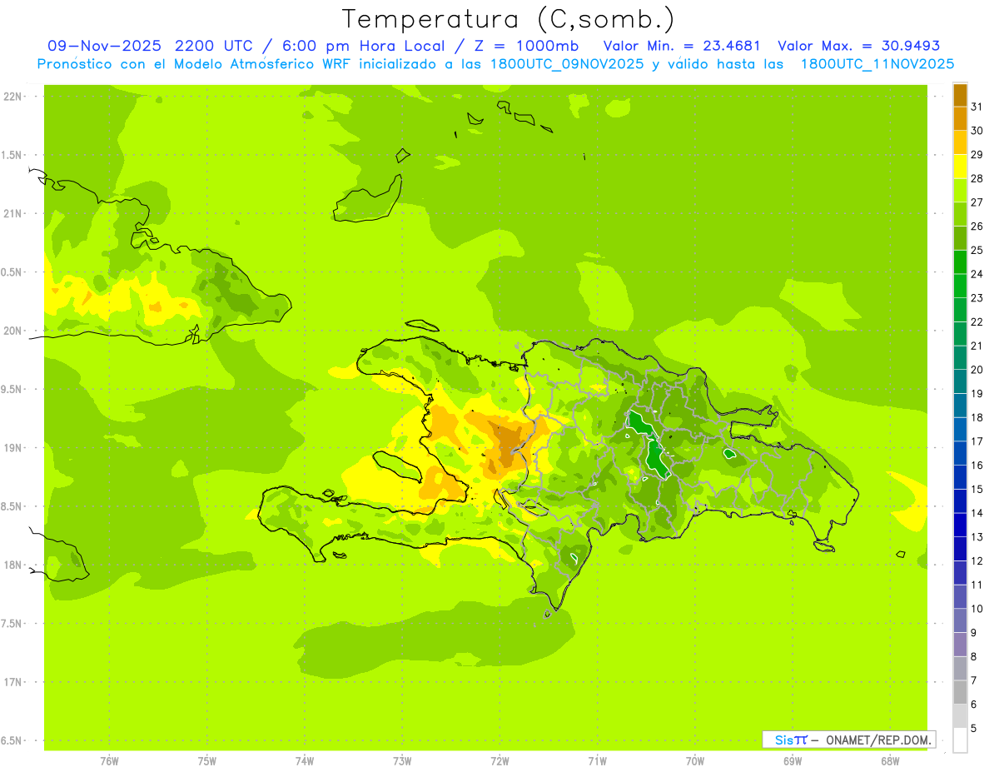Click the legend tick label "31"

point(977,107)
